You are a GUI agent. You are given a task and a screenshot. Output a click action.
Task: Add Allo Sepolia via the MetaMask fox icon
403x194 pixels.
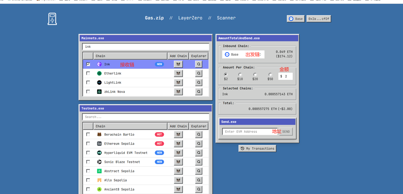pyautogui.click(x=178, y=180)
